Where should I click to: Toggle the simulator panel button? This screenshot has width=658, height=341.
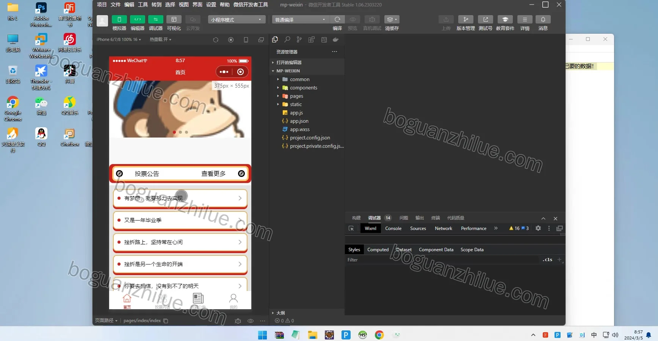coord(119,19)
